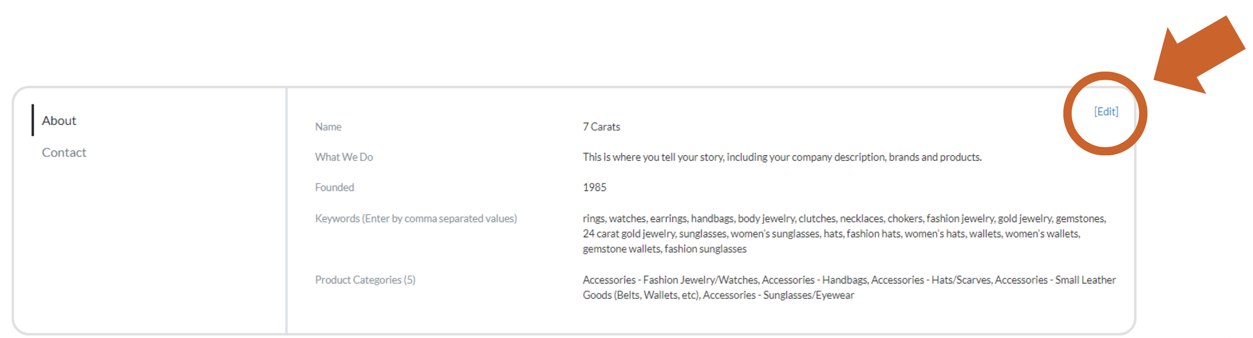The width and height of the screenshot is (1253, 338).
Task: Click the Accessories - Handbags category text
Action: tap(814, 280)
